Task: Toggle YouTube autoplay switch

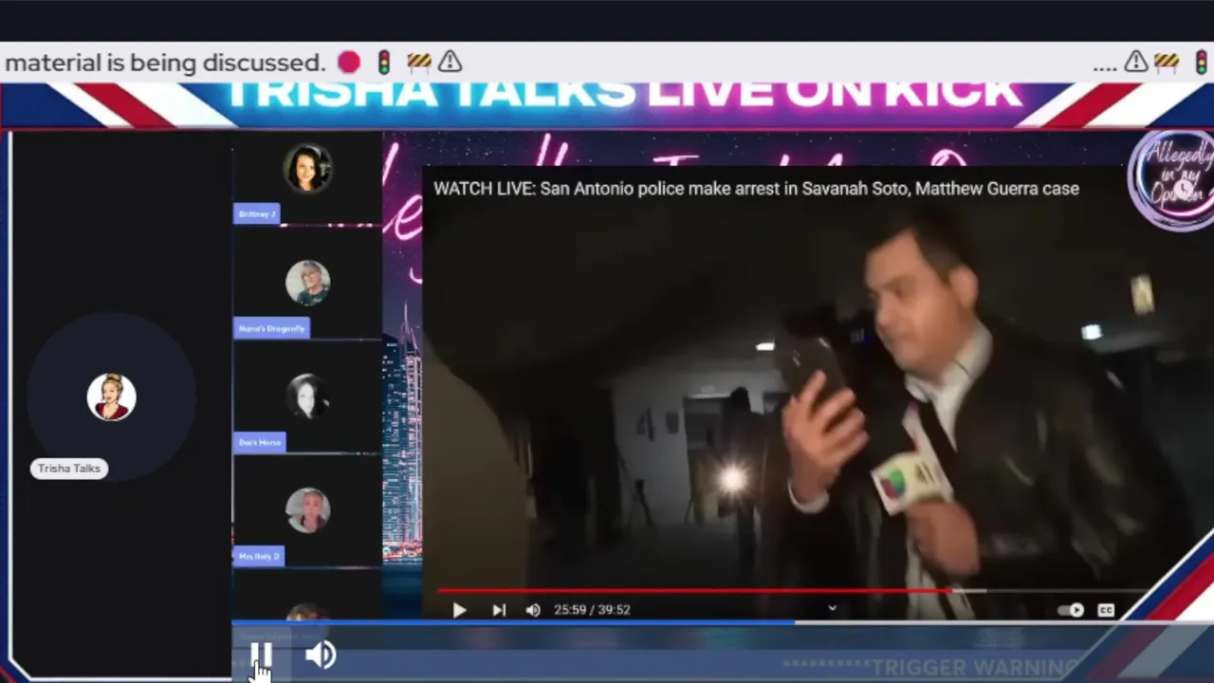Action: coord(1071,610)
